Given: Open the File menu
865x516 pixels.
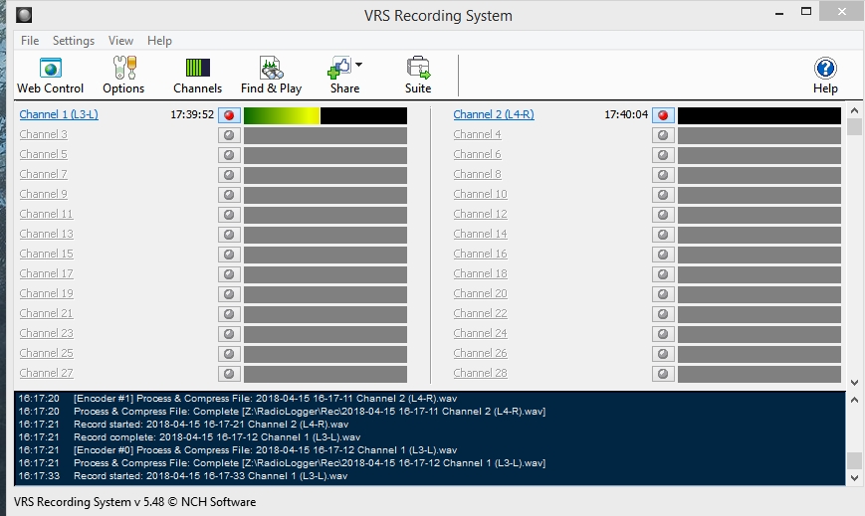Looking at the screenshot, I should coord(30,41).
